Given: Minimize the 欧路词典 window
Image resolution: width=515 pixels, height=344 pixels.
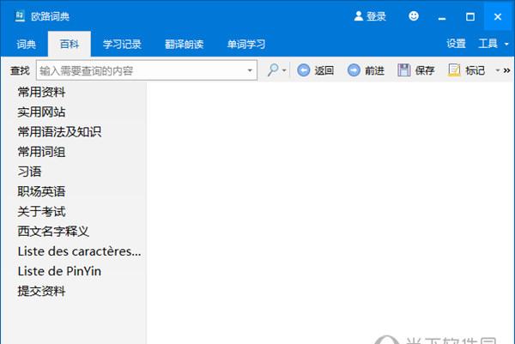Looking at the screenshot, I should (442, 16).
